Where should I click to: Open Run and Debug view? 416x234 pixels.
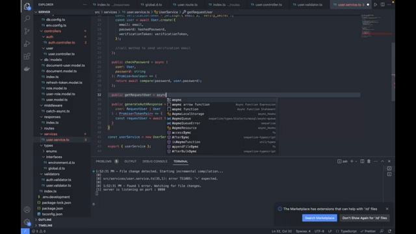(x=27, y=44)
